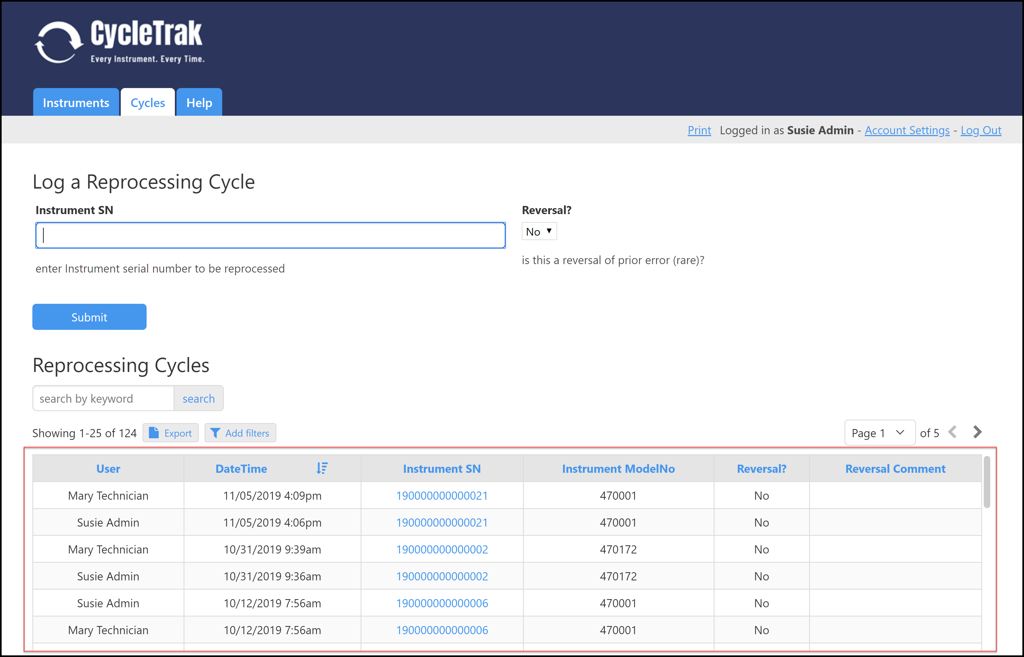Open the Cycles tab
This screenshot has width=1024, height=657.
tap(148, 103)
